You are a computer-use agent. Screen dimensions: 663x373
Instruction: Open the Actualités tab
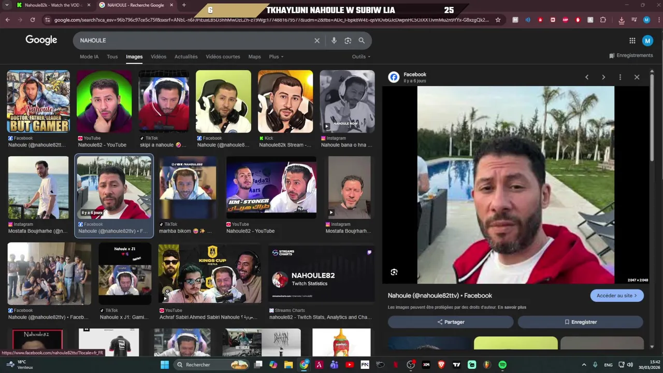click(x=186, y=56)
